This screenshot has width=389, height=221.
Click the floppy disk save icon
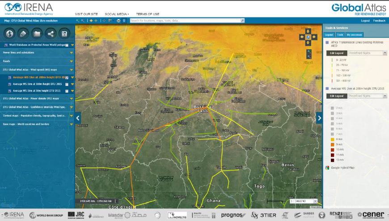[64, 34]
